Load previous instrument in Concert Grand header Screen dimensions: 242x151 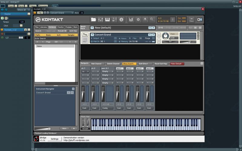point(150,35)
